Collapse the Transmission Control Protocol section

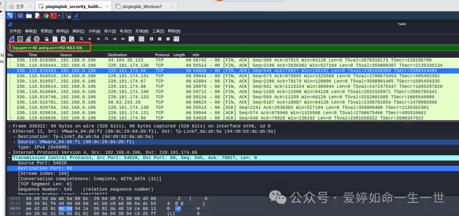pos(10,158)
